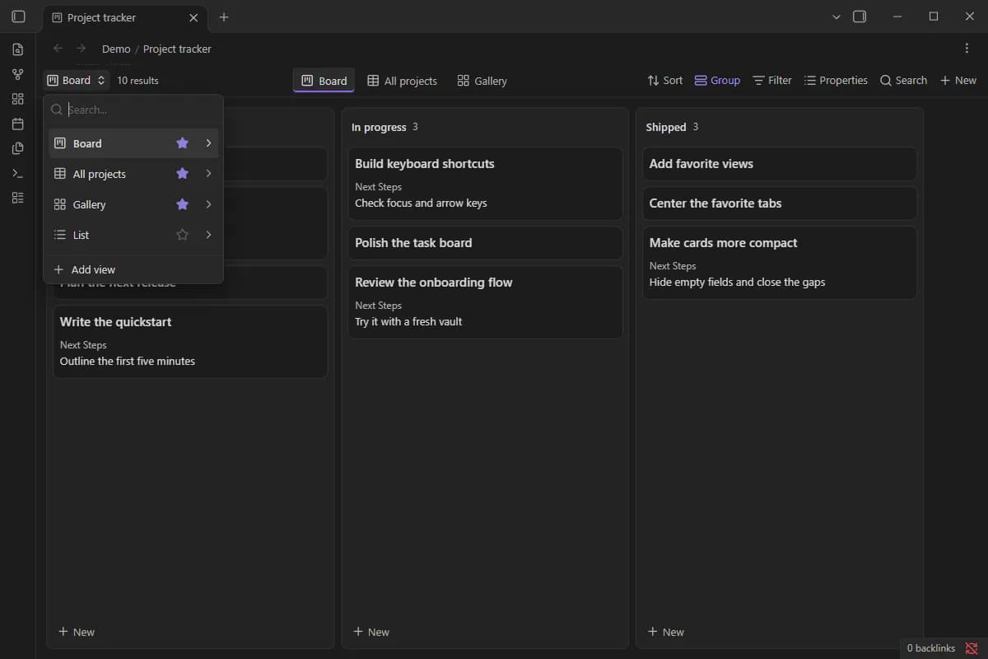Expand All projects view options chevron
Image resolution: width=988 pixels, height=659 pixels.
pyautogui.click(x=208, y=174)
